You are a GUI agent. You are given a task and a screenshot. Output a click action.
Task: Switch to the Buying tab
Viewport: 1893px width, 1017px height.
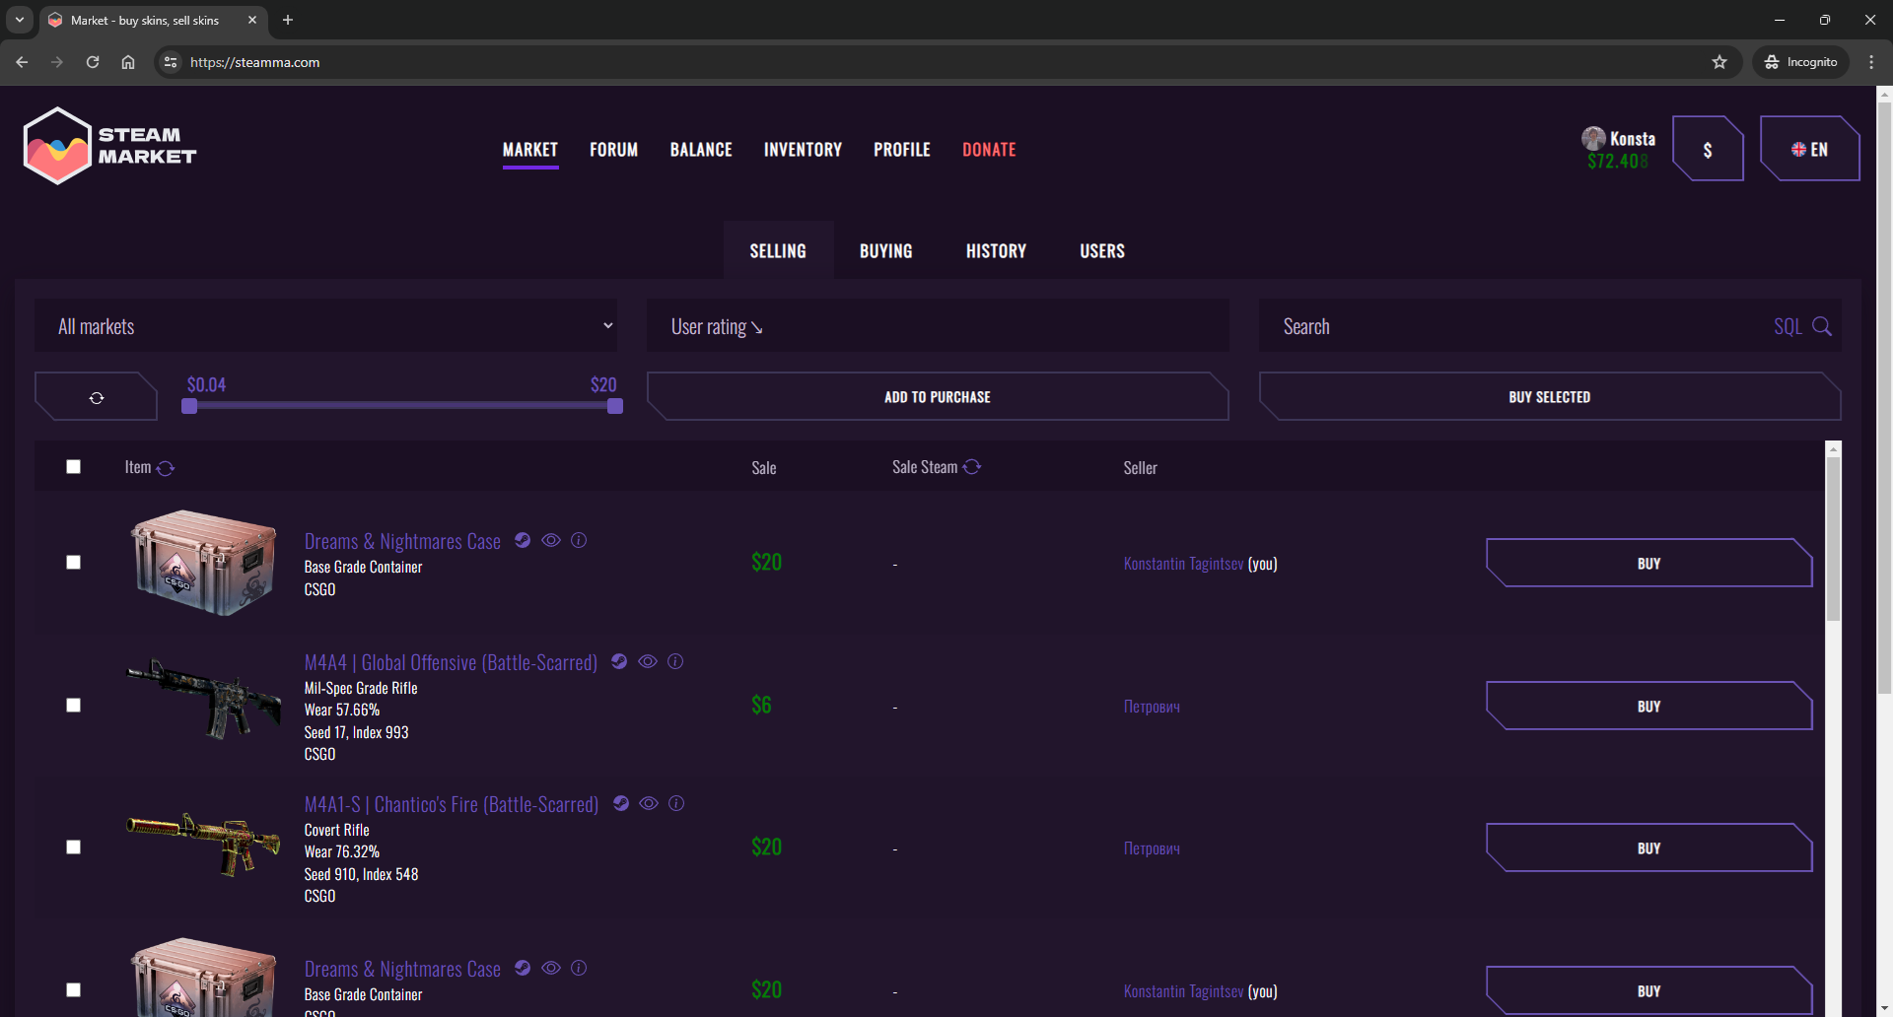pyautogui.click(x=885, y=251)
